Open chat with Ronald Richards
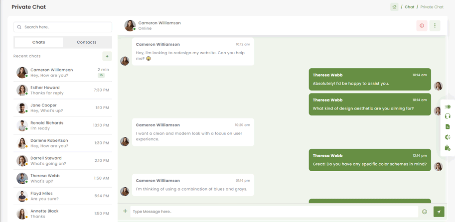Viewport: 455px width, 222px height. click(x=63, y=125)
